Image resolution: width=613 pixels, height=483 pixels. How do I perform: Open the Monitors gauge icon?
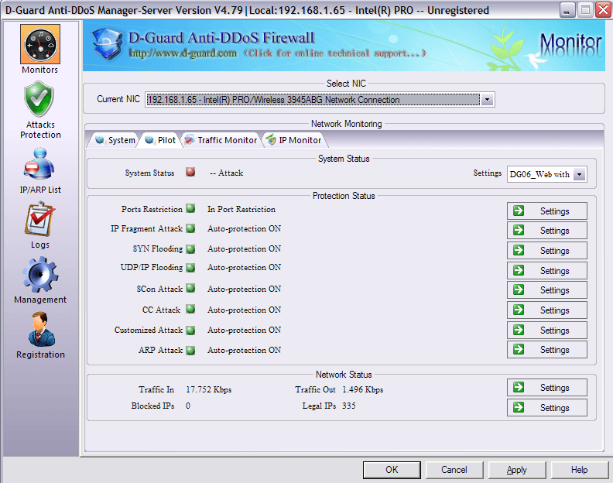(x=40, y=44)
